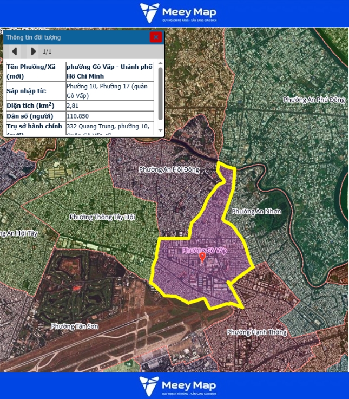Click the Sáp nhập từ row value
The image size is (349, 399).
pos(110,90)
